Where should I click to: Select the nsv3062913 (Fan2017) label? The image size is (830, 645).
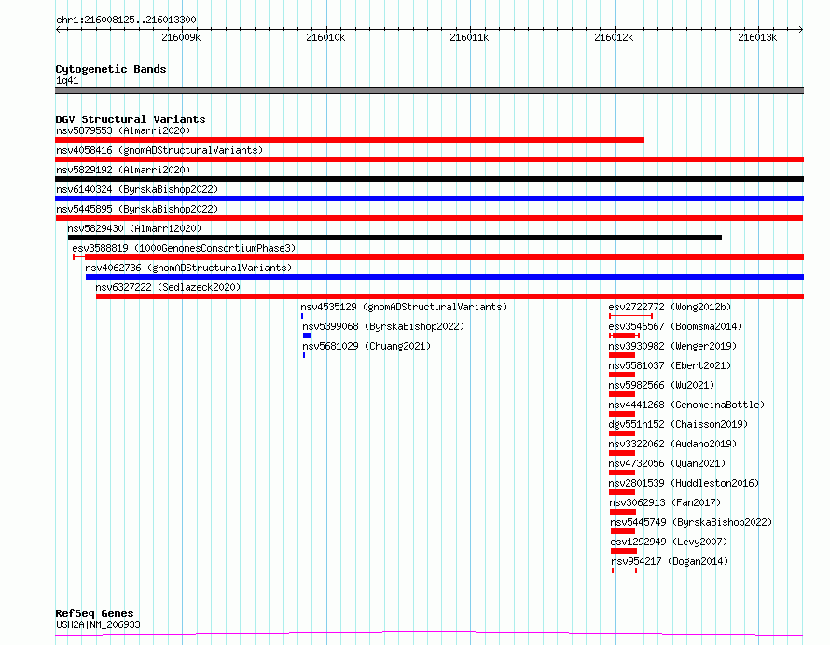(x=665, y=502)
